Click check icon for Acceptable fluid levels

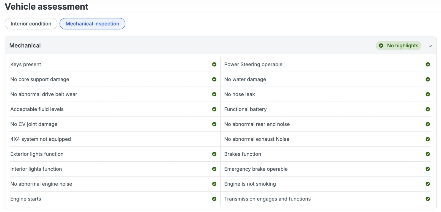pyautogui.click(x=214, y=109)
